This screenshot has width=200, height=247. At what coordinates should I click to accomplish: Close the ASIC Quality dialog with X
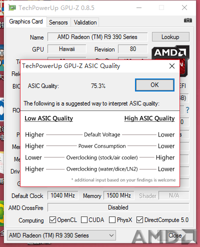pos(172,66)
